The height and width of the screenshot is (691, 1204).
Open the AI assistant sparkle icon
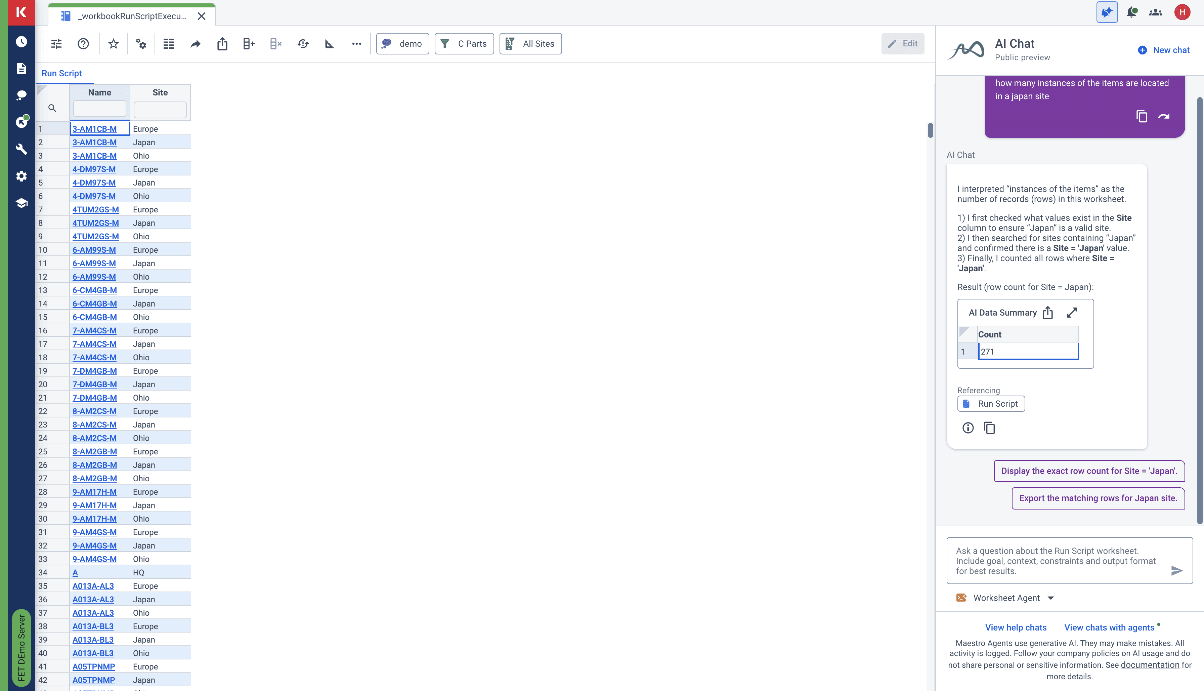click(x=1106, y=12)
